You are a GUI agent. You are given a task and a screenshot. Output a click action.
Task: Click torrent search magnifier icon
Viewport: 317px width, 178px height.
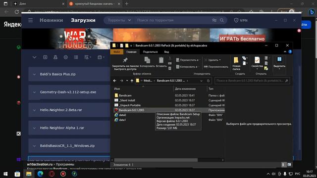[222, 20]
